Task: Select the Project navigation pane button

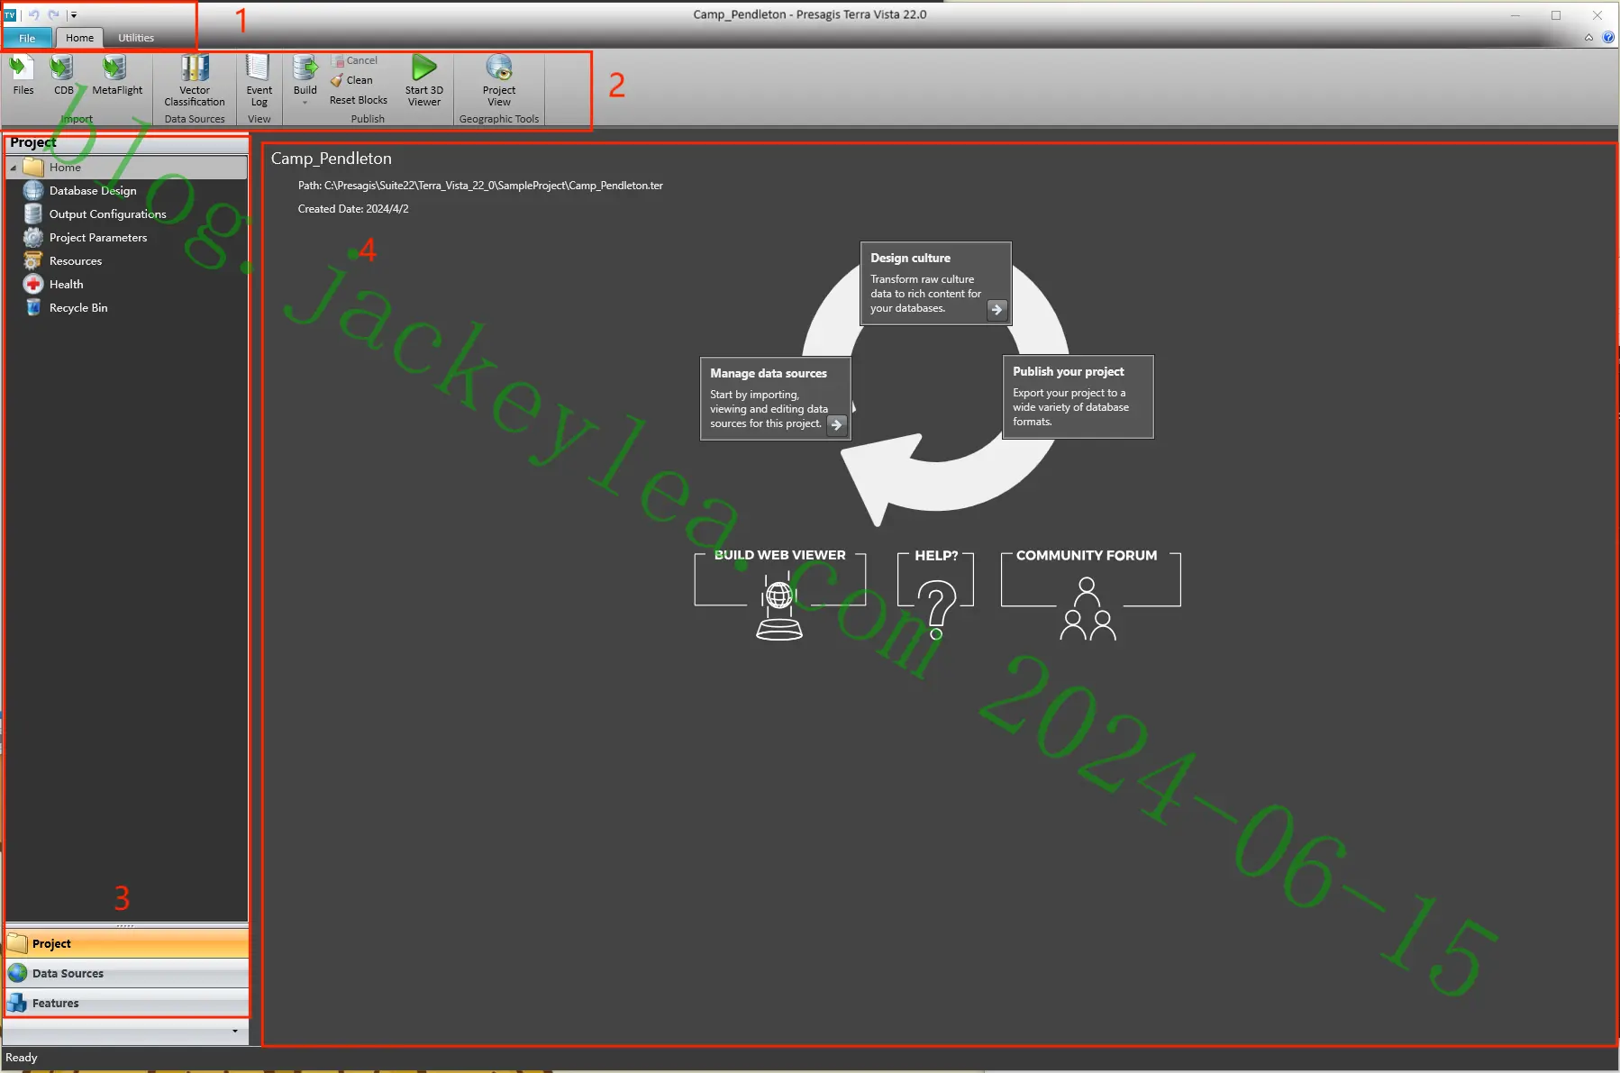Action: tap(126, 943)
